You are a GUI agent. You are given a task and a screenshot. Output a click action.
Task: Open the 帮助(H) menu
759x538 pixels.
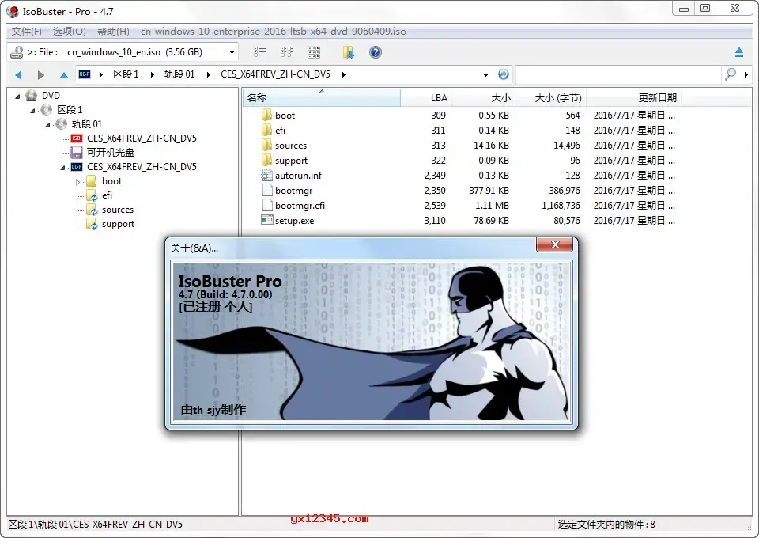pos(113,32)
